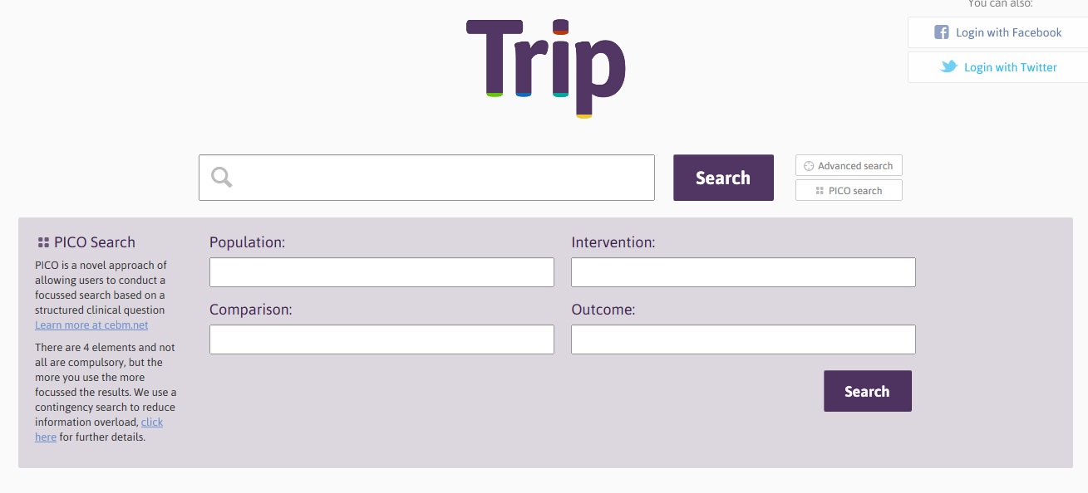Click the magnifying glass icon in the search box

point(220,177)
